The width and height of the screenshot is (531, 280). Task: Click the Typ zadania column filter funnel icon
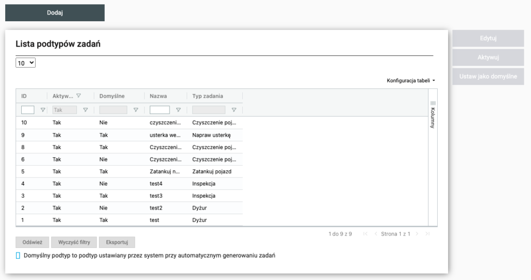click(234, 110)
